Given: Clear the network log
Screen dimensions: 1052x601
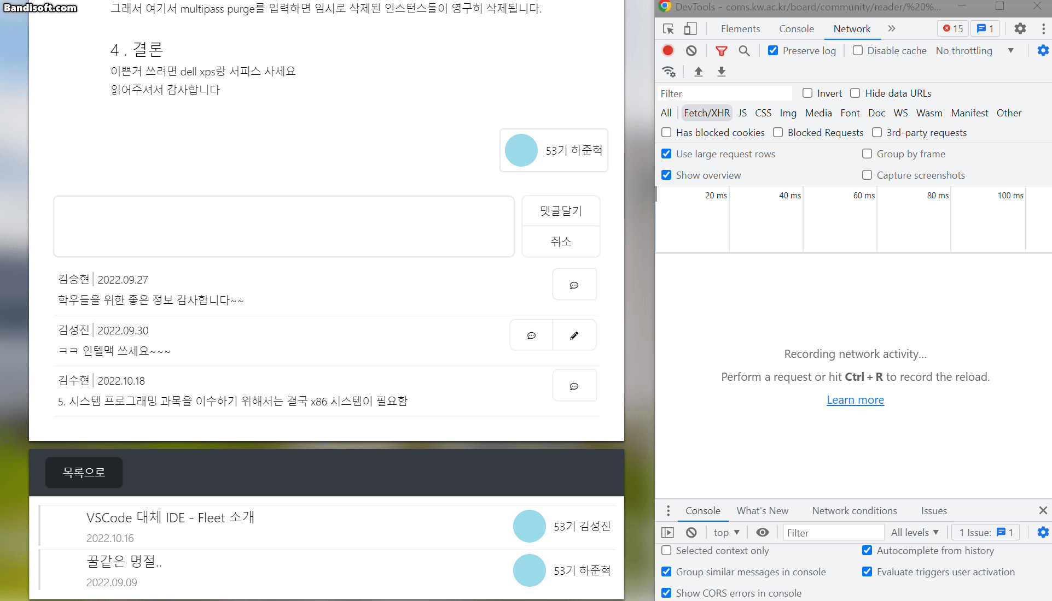Looking at the screenshot, I should coord(691,51).
